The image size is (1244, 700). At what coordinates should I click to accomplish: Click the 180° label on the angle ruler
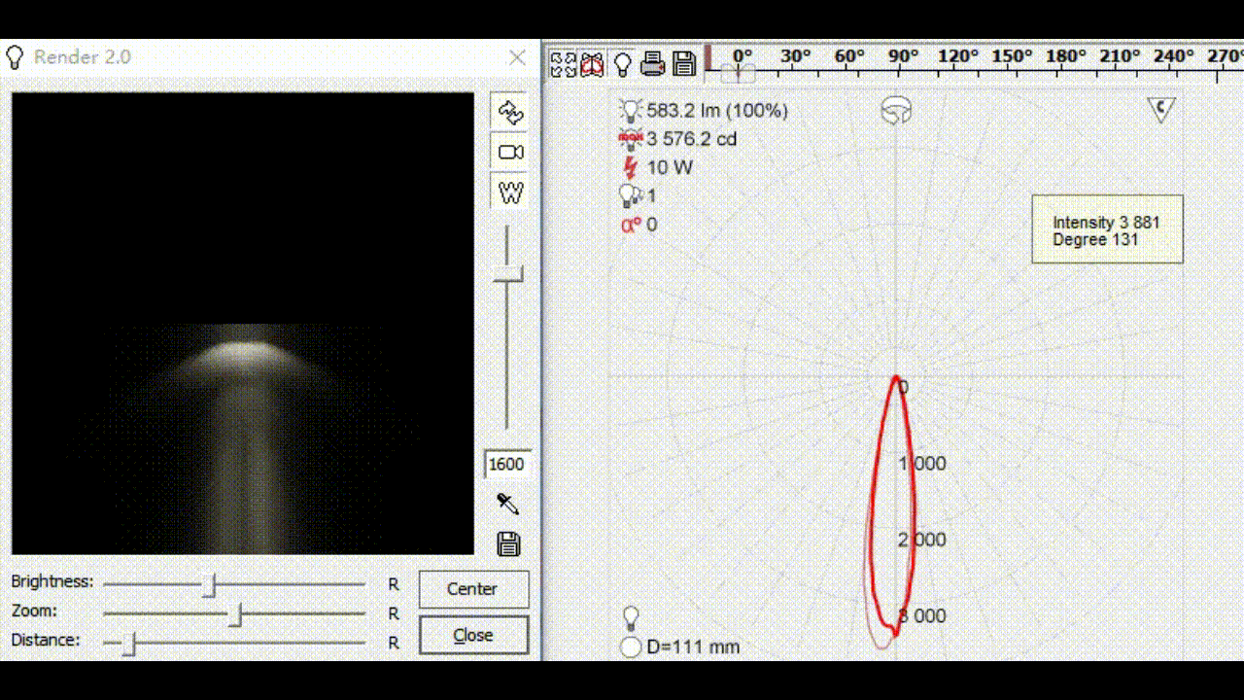tap(1066, 56)
